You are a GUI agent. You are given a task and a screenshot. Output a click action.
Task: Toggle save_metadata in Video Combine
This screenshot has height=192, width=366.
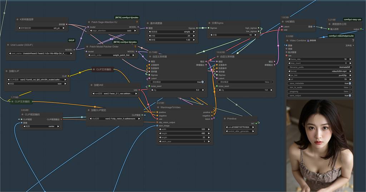point(350,83)
